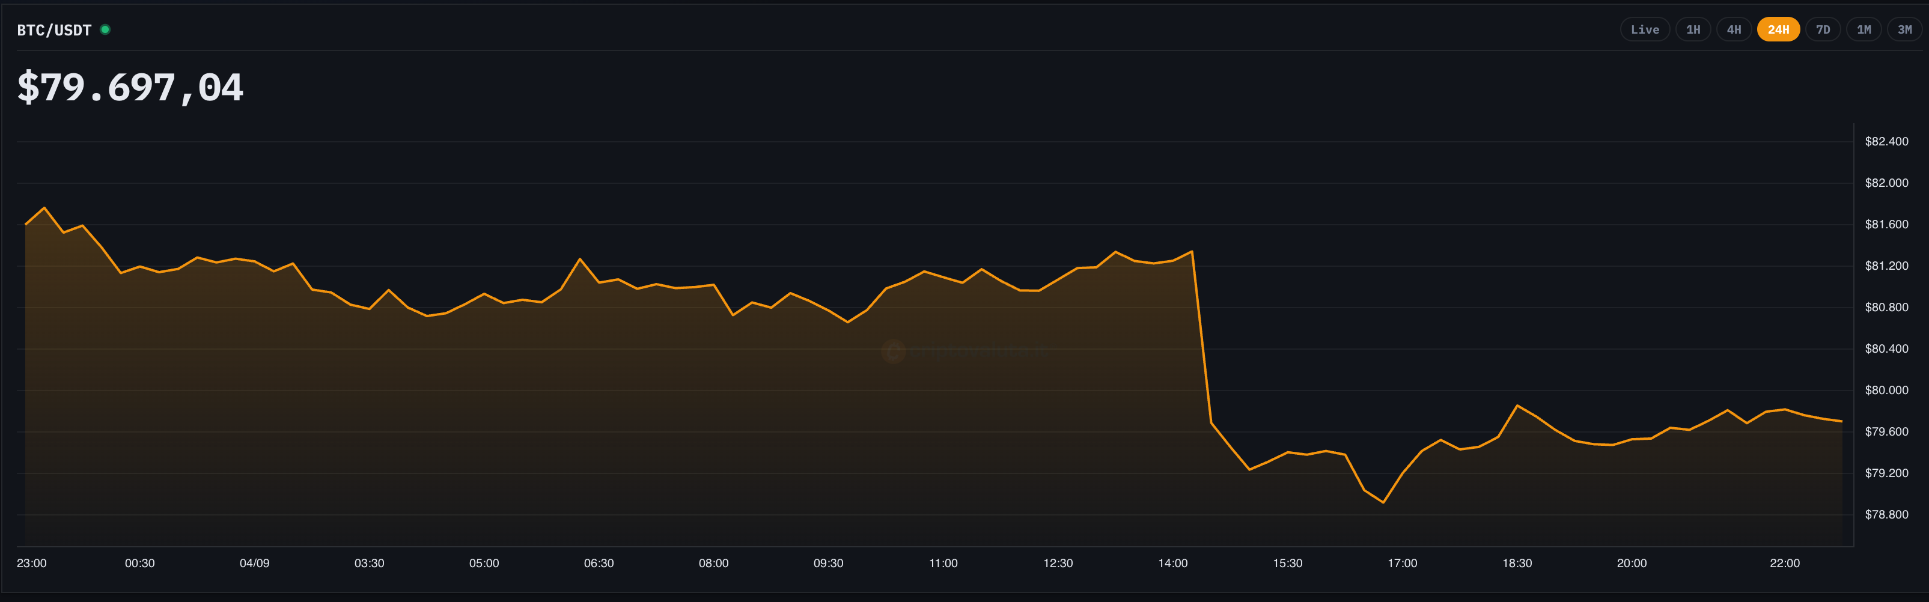Click the green live status dot
The image size is (1929, 602).
(x=106, y=30)
